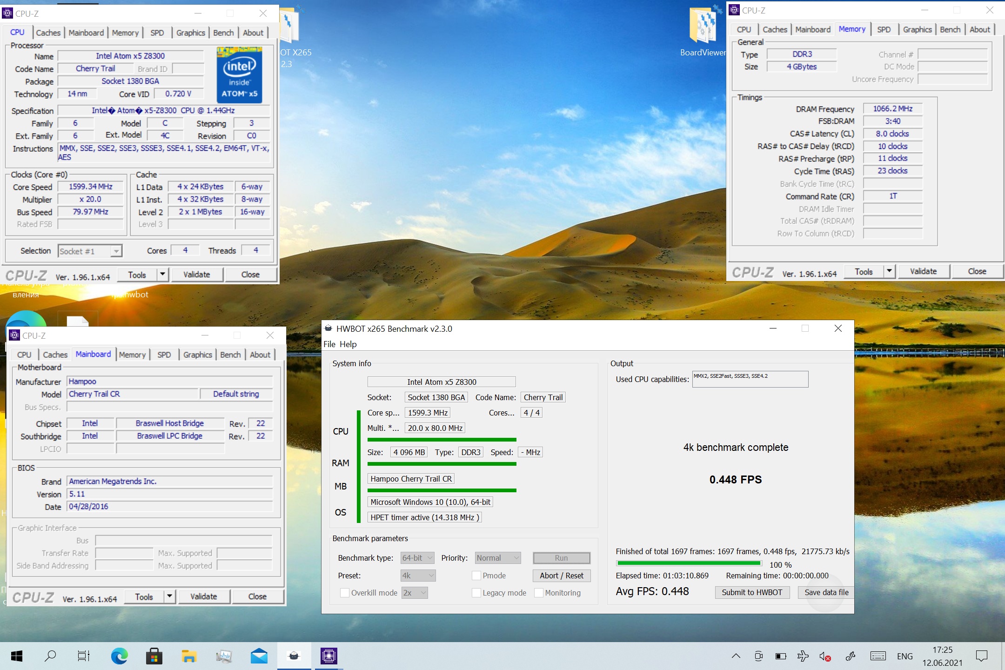The height and width of the screenshot is (670, 1005).
Task: Enable Overkill mode checkbox
Action: (345, 593)
